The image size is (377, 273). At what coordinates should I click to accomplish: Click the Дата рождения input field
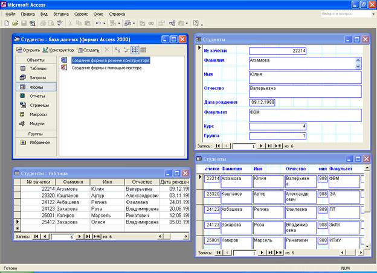pyautogui.click(x=262, y=102)
